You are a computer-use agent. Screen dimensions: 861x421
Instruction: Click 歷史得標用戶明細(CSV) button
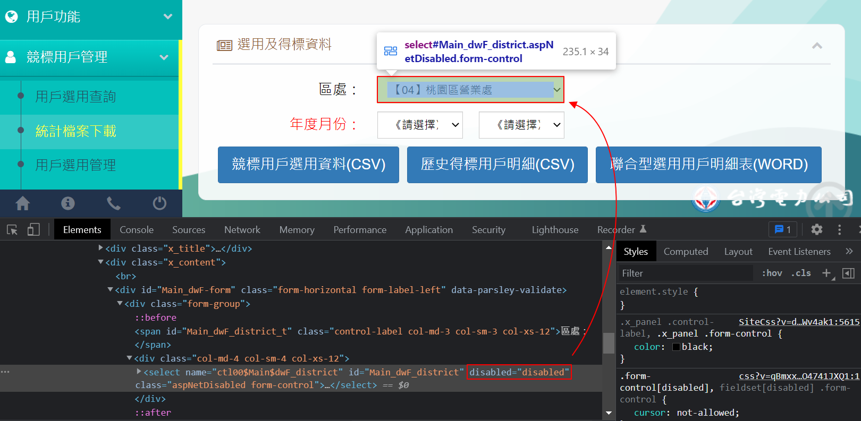[x=497, y=165]
